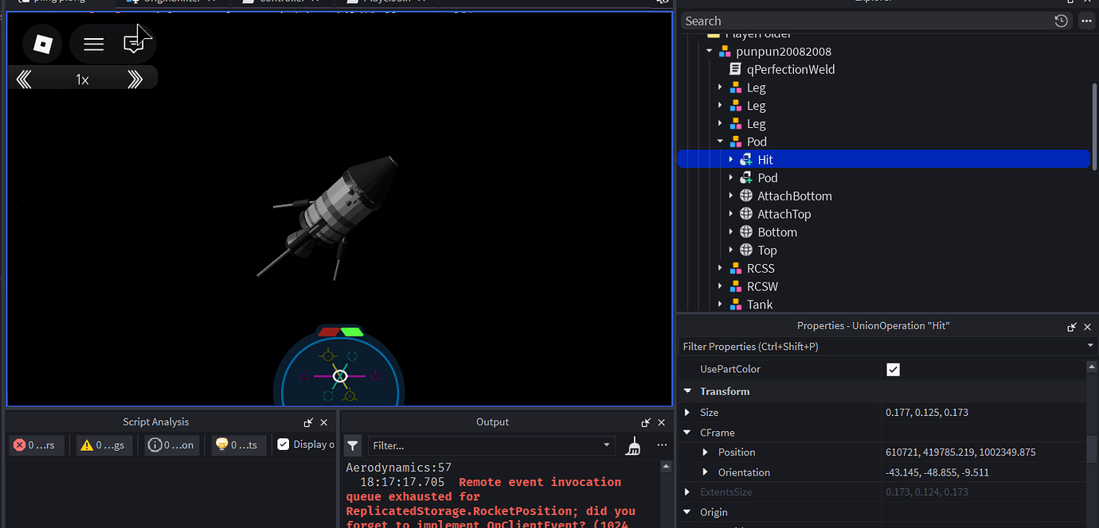Toggle the errors filter in Script Analysis
This screenshot has width=1099, height=528.
tap(37, 445)
